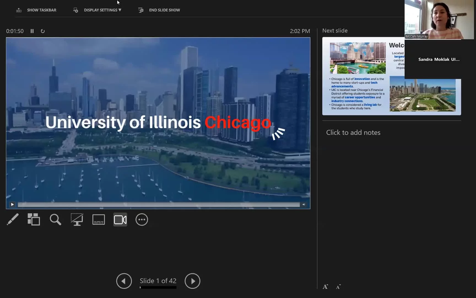Open the More slide show options menu
The image size is (476, 298).
(142, 220)
